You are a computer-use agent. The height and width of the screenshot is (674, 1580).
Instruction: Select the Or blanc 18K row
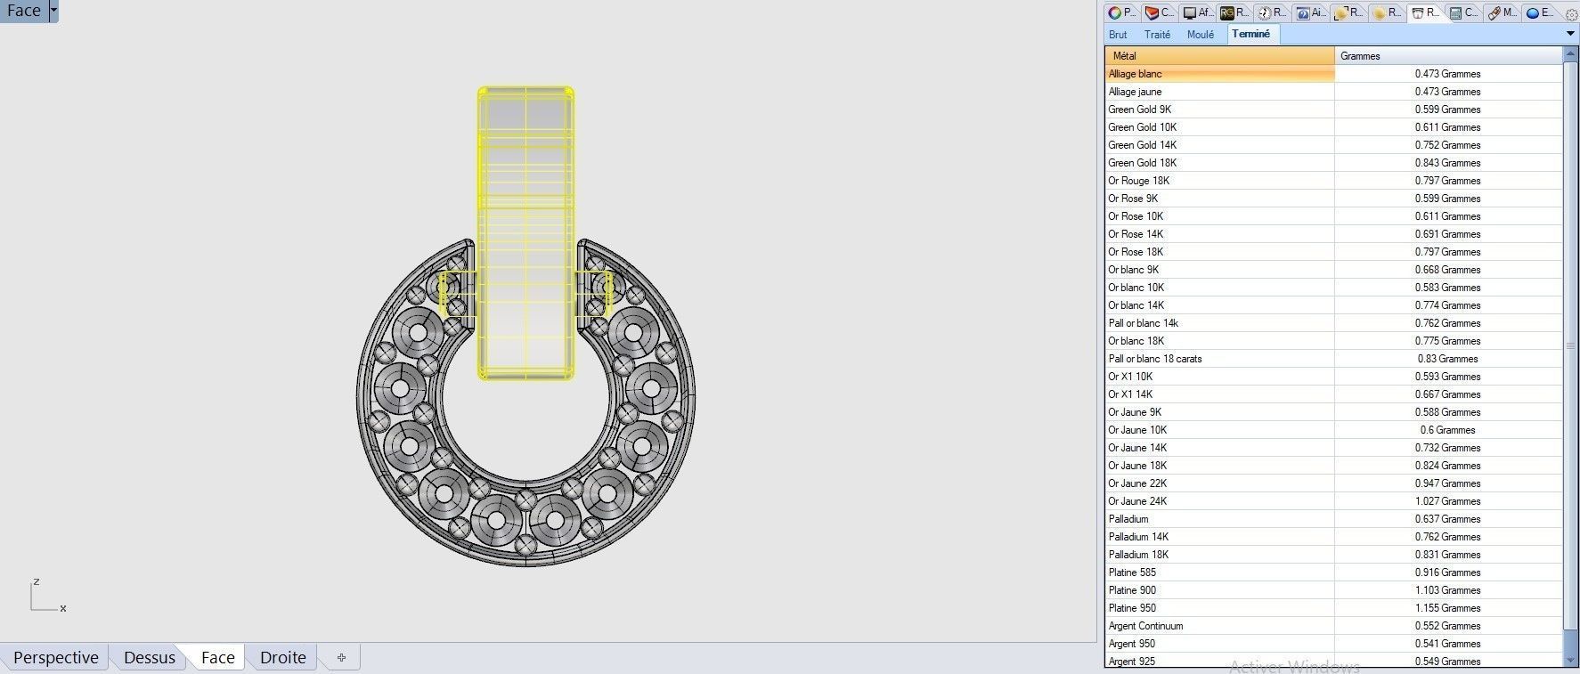(x=1333, y=341)
